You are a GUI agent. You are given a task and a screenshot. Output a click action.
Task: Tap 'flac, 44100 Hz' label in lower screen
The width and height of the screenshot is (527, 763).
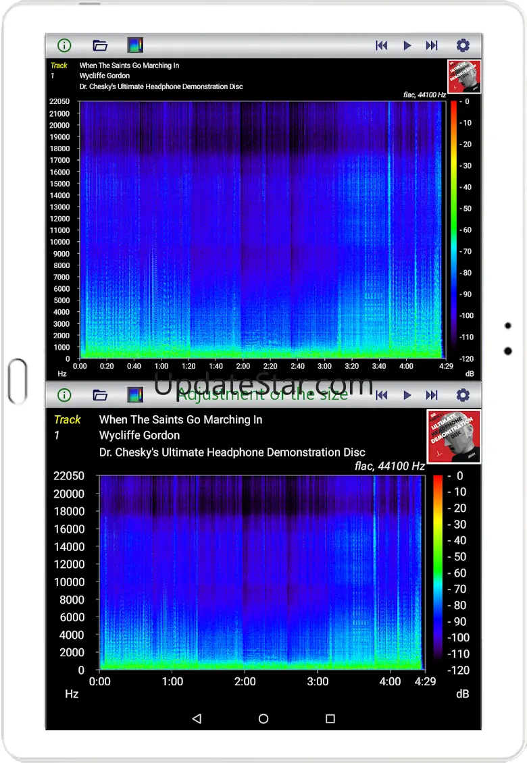point(390,466)
